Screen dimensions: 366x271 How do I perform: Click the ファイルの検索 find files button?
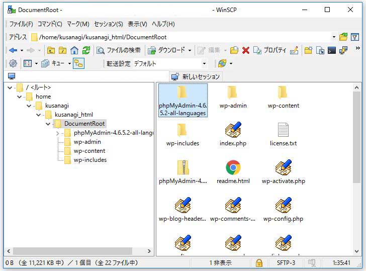pyautogui.click(x=119, y=50)
